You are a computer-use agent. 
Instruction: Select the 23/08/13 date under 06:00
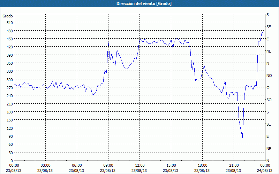coord(76,171)
